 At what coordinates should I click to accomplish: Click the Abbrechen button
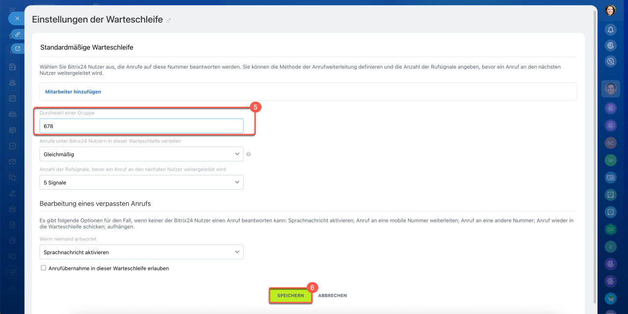[332, 296]
